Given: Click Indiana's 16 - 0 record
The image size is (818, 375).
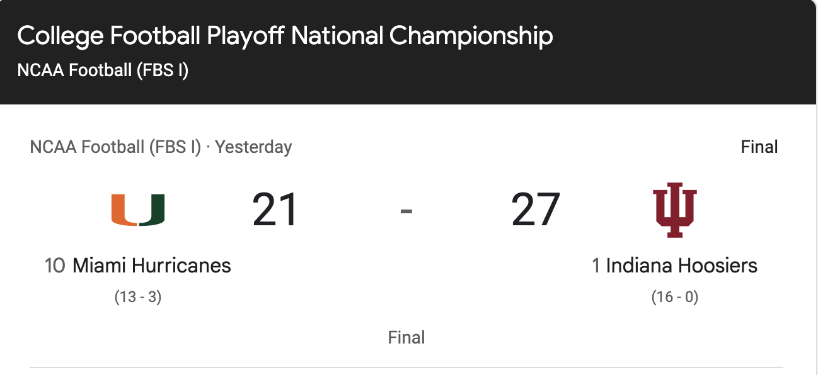Looking at the screenshot, I should point(675,297).
